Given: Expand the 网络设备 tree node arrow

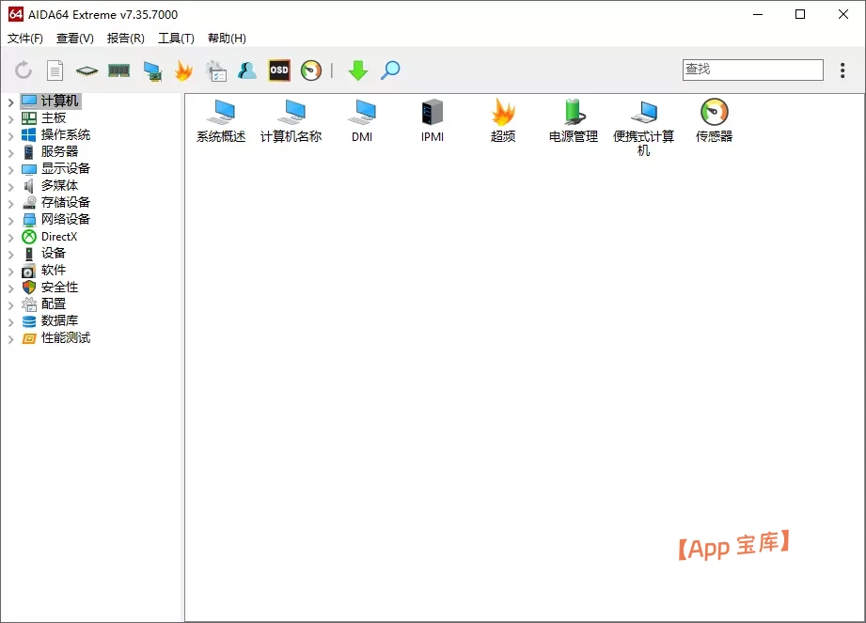Looking at the screenshot, I should (10, 220).
